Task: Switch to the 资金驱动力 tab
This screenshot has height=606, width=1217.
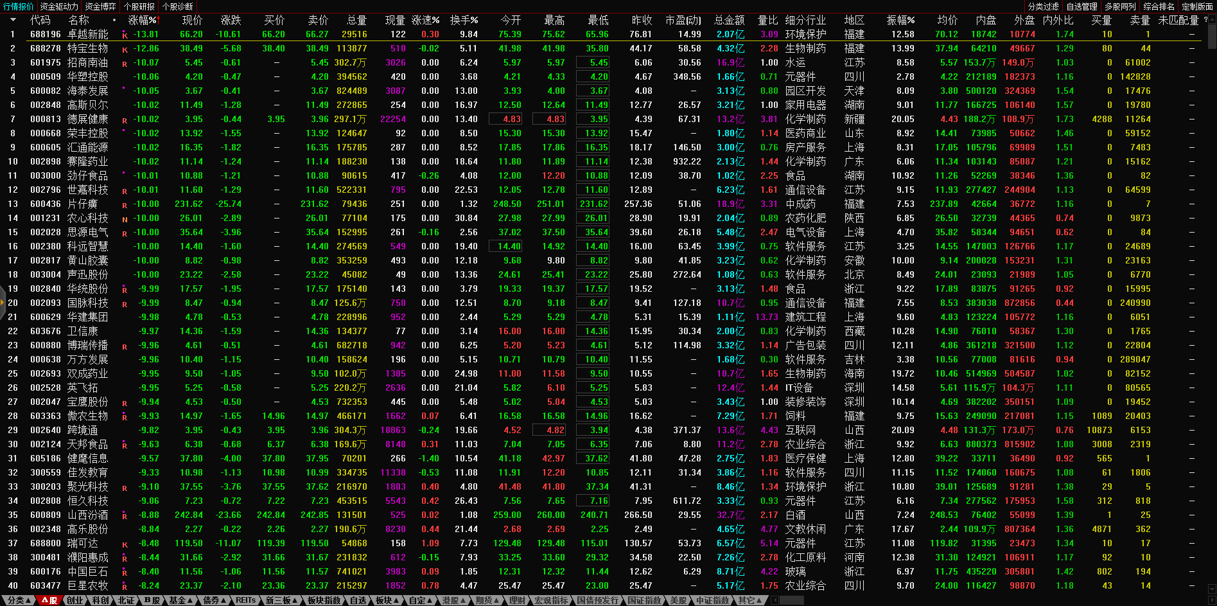Action: pos(58,6)
